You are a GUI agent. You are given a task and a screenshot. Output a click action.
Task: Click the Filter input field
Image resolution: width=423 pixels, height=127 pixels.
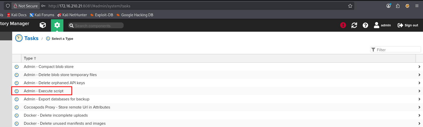coord(397,50)
